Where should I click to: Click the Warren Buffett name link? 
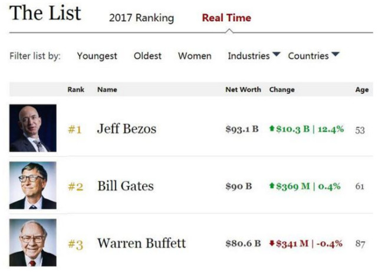142,243
